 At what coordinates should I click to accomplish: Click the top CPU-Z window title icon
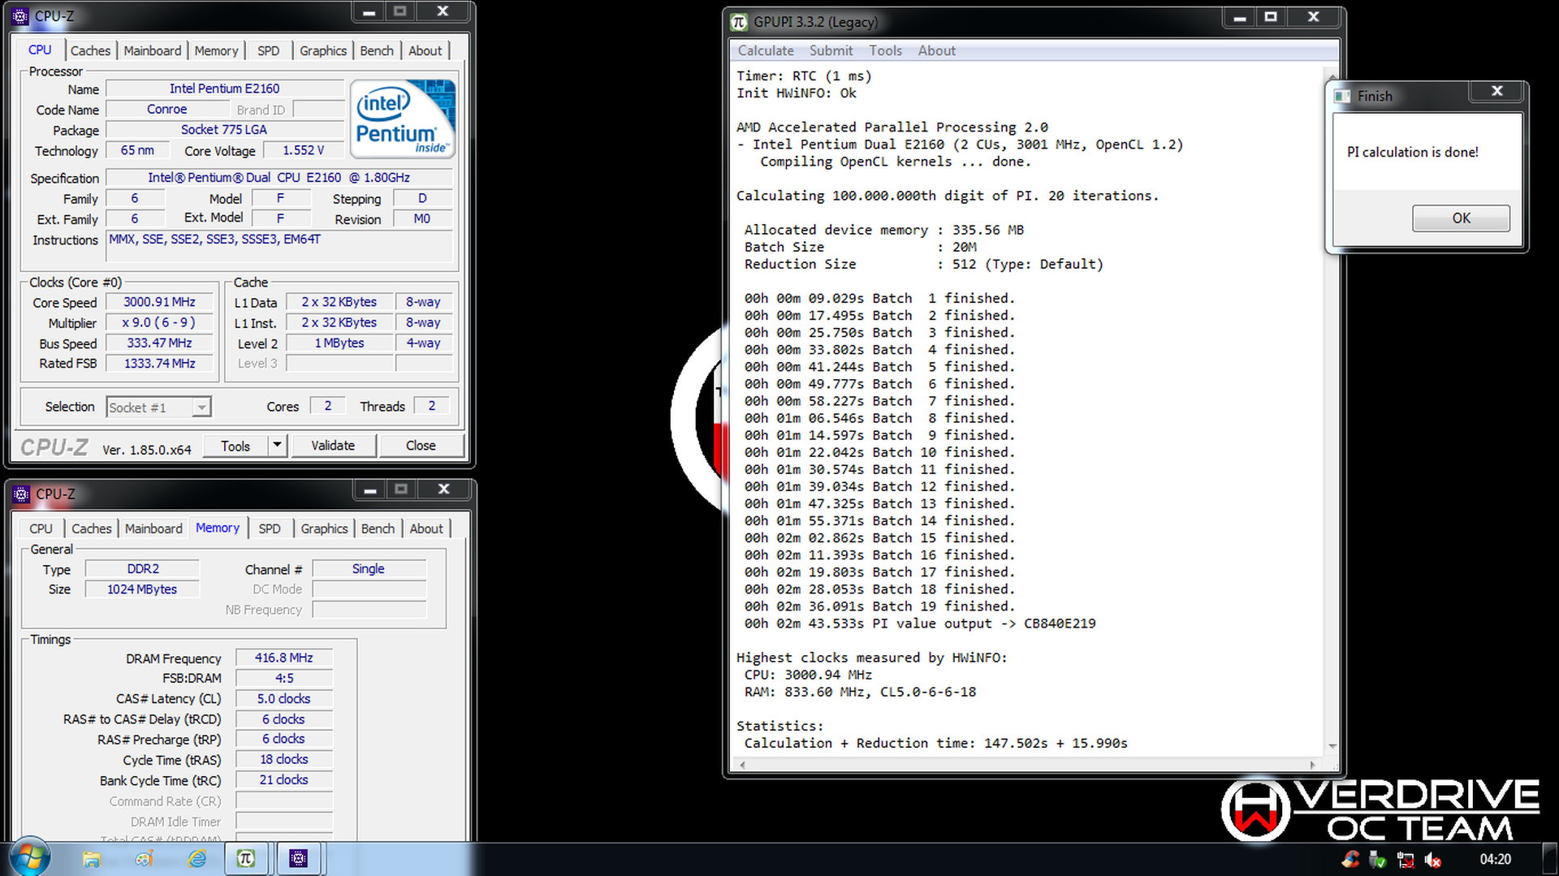20,15
